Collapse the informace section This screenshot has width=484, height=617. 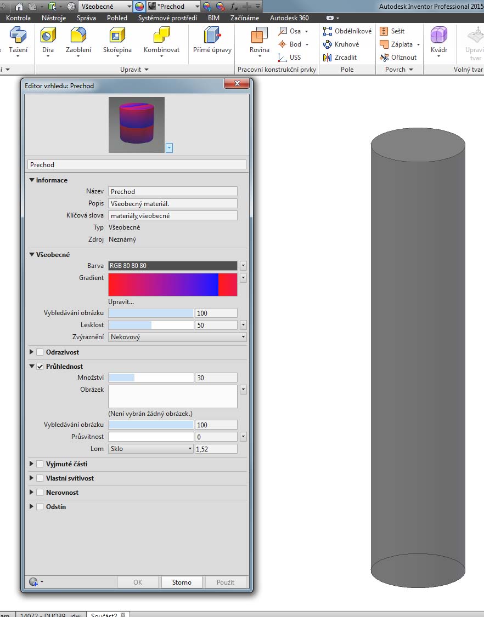point(32,180)
